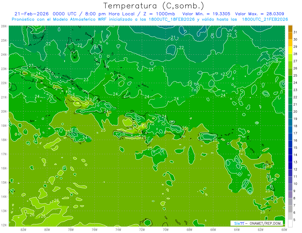Image resolution: width=302 pixels, height=233 pixels.
Task: Click the 12N latitude label
Action: point(4,225)
